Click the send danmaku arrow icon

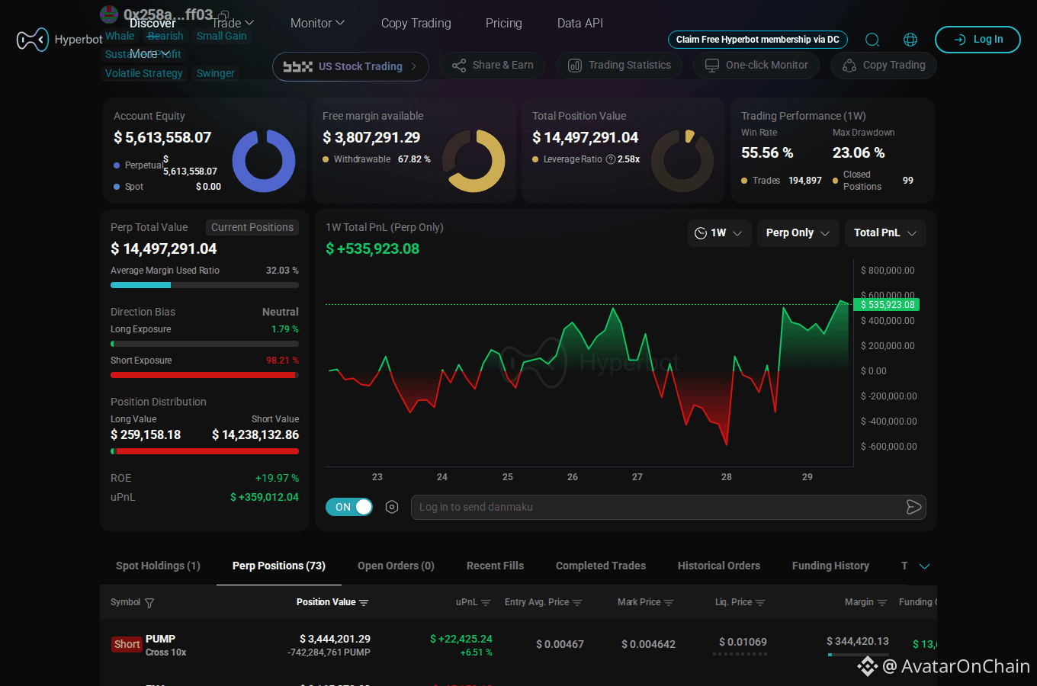click(x=913, y=507)
